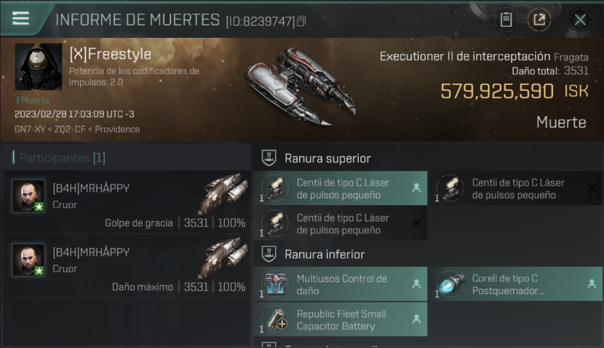Click the Ranura inferior section header

click(325, 254)
